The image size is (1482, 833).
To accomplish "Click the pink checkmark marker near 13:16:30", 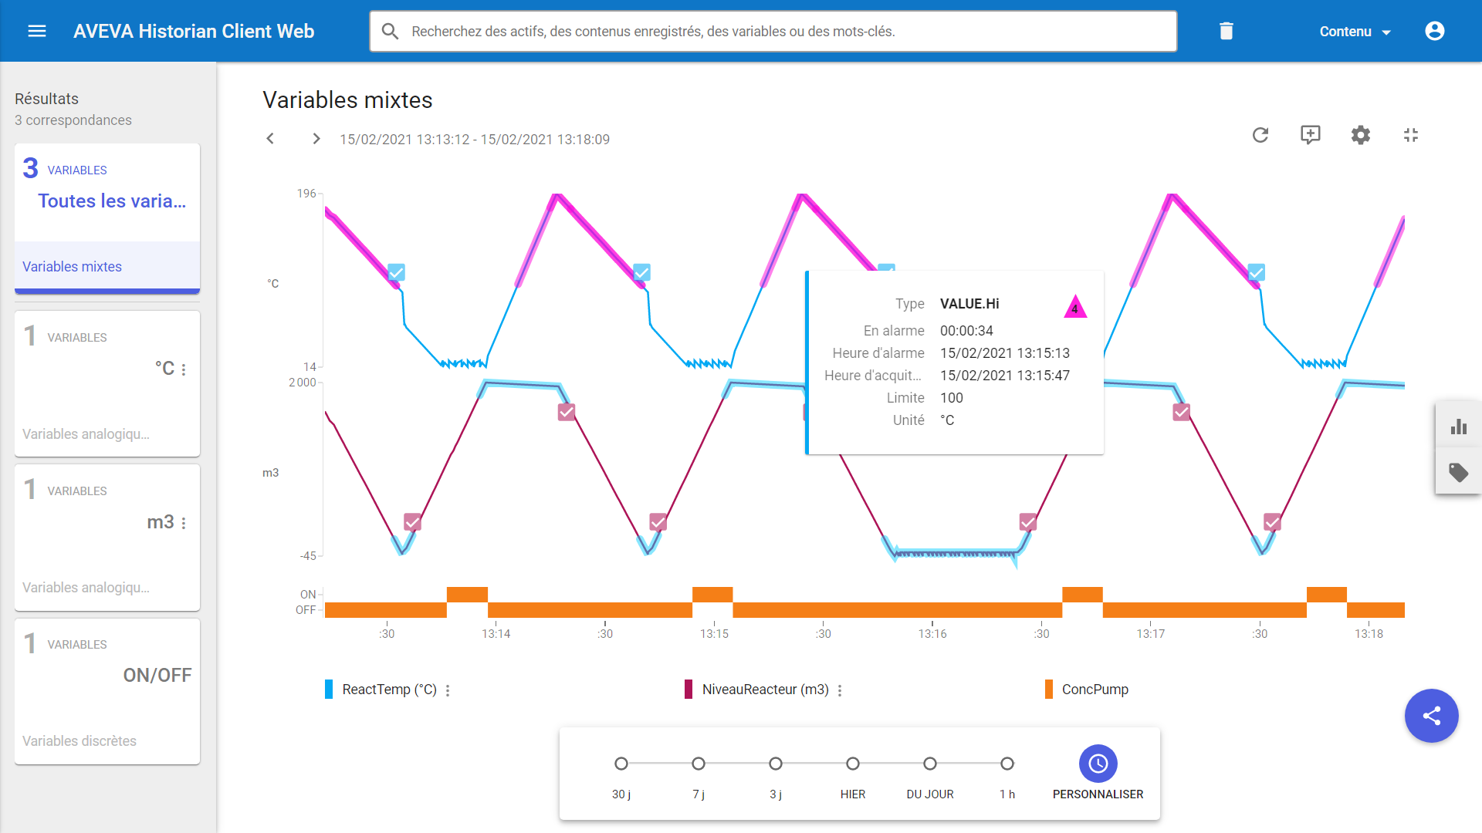I will coord(1028,522).
